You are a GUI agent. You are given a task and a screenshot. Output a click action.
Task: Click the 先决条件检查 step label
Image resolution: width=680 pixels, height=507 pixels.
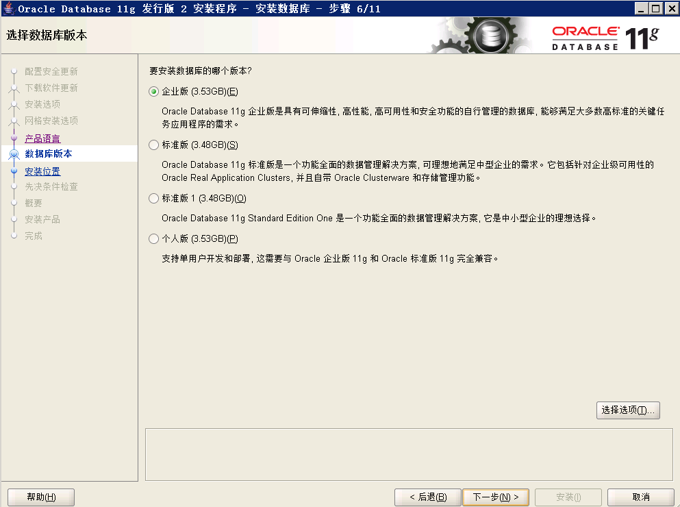point(51,186)
